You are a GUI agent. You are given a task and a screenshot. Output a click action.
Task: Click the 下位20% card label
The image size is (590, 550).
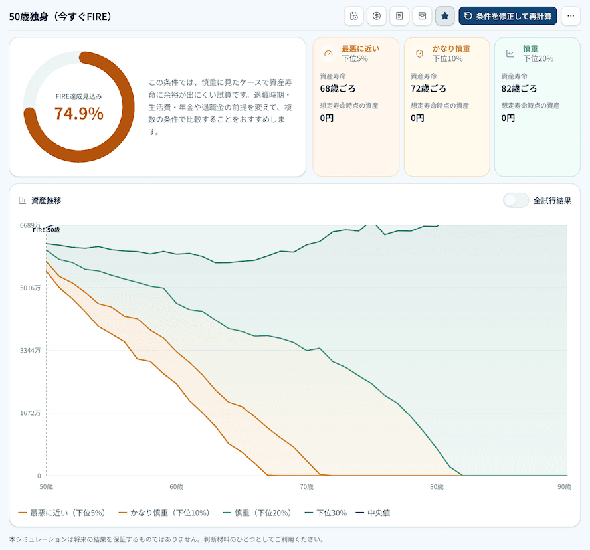pos(538,58)
